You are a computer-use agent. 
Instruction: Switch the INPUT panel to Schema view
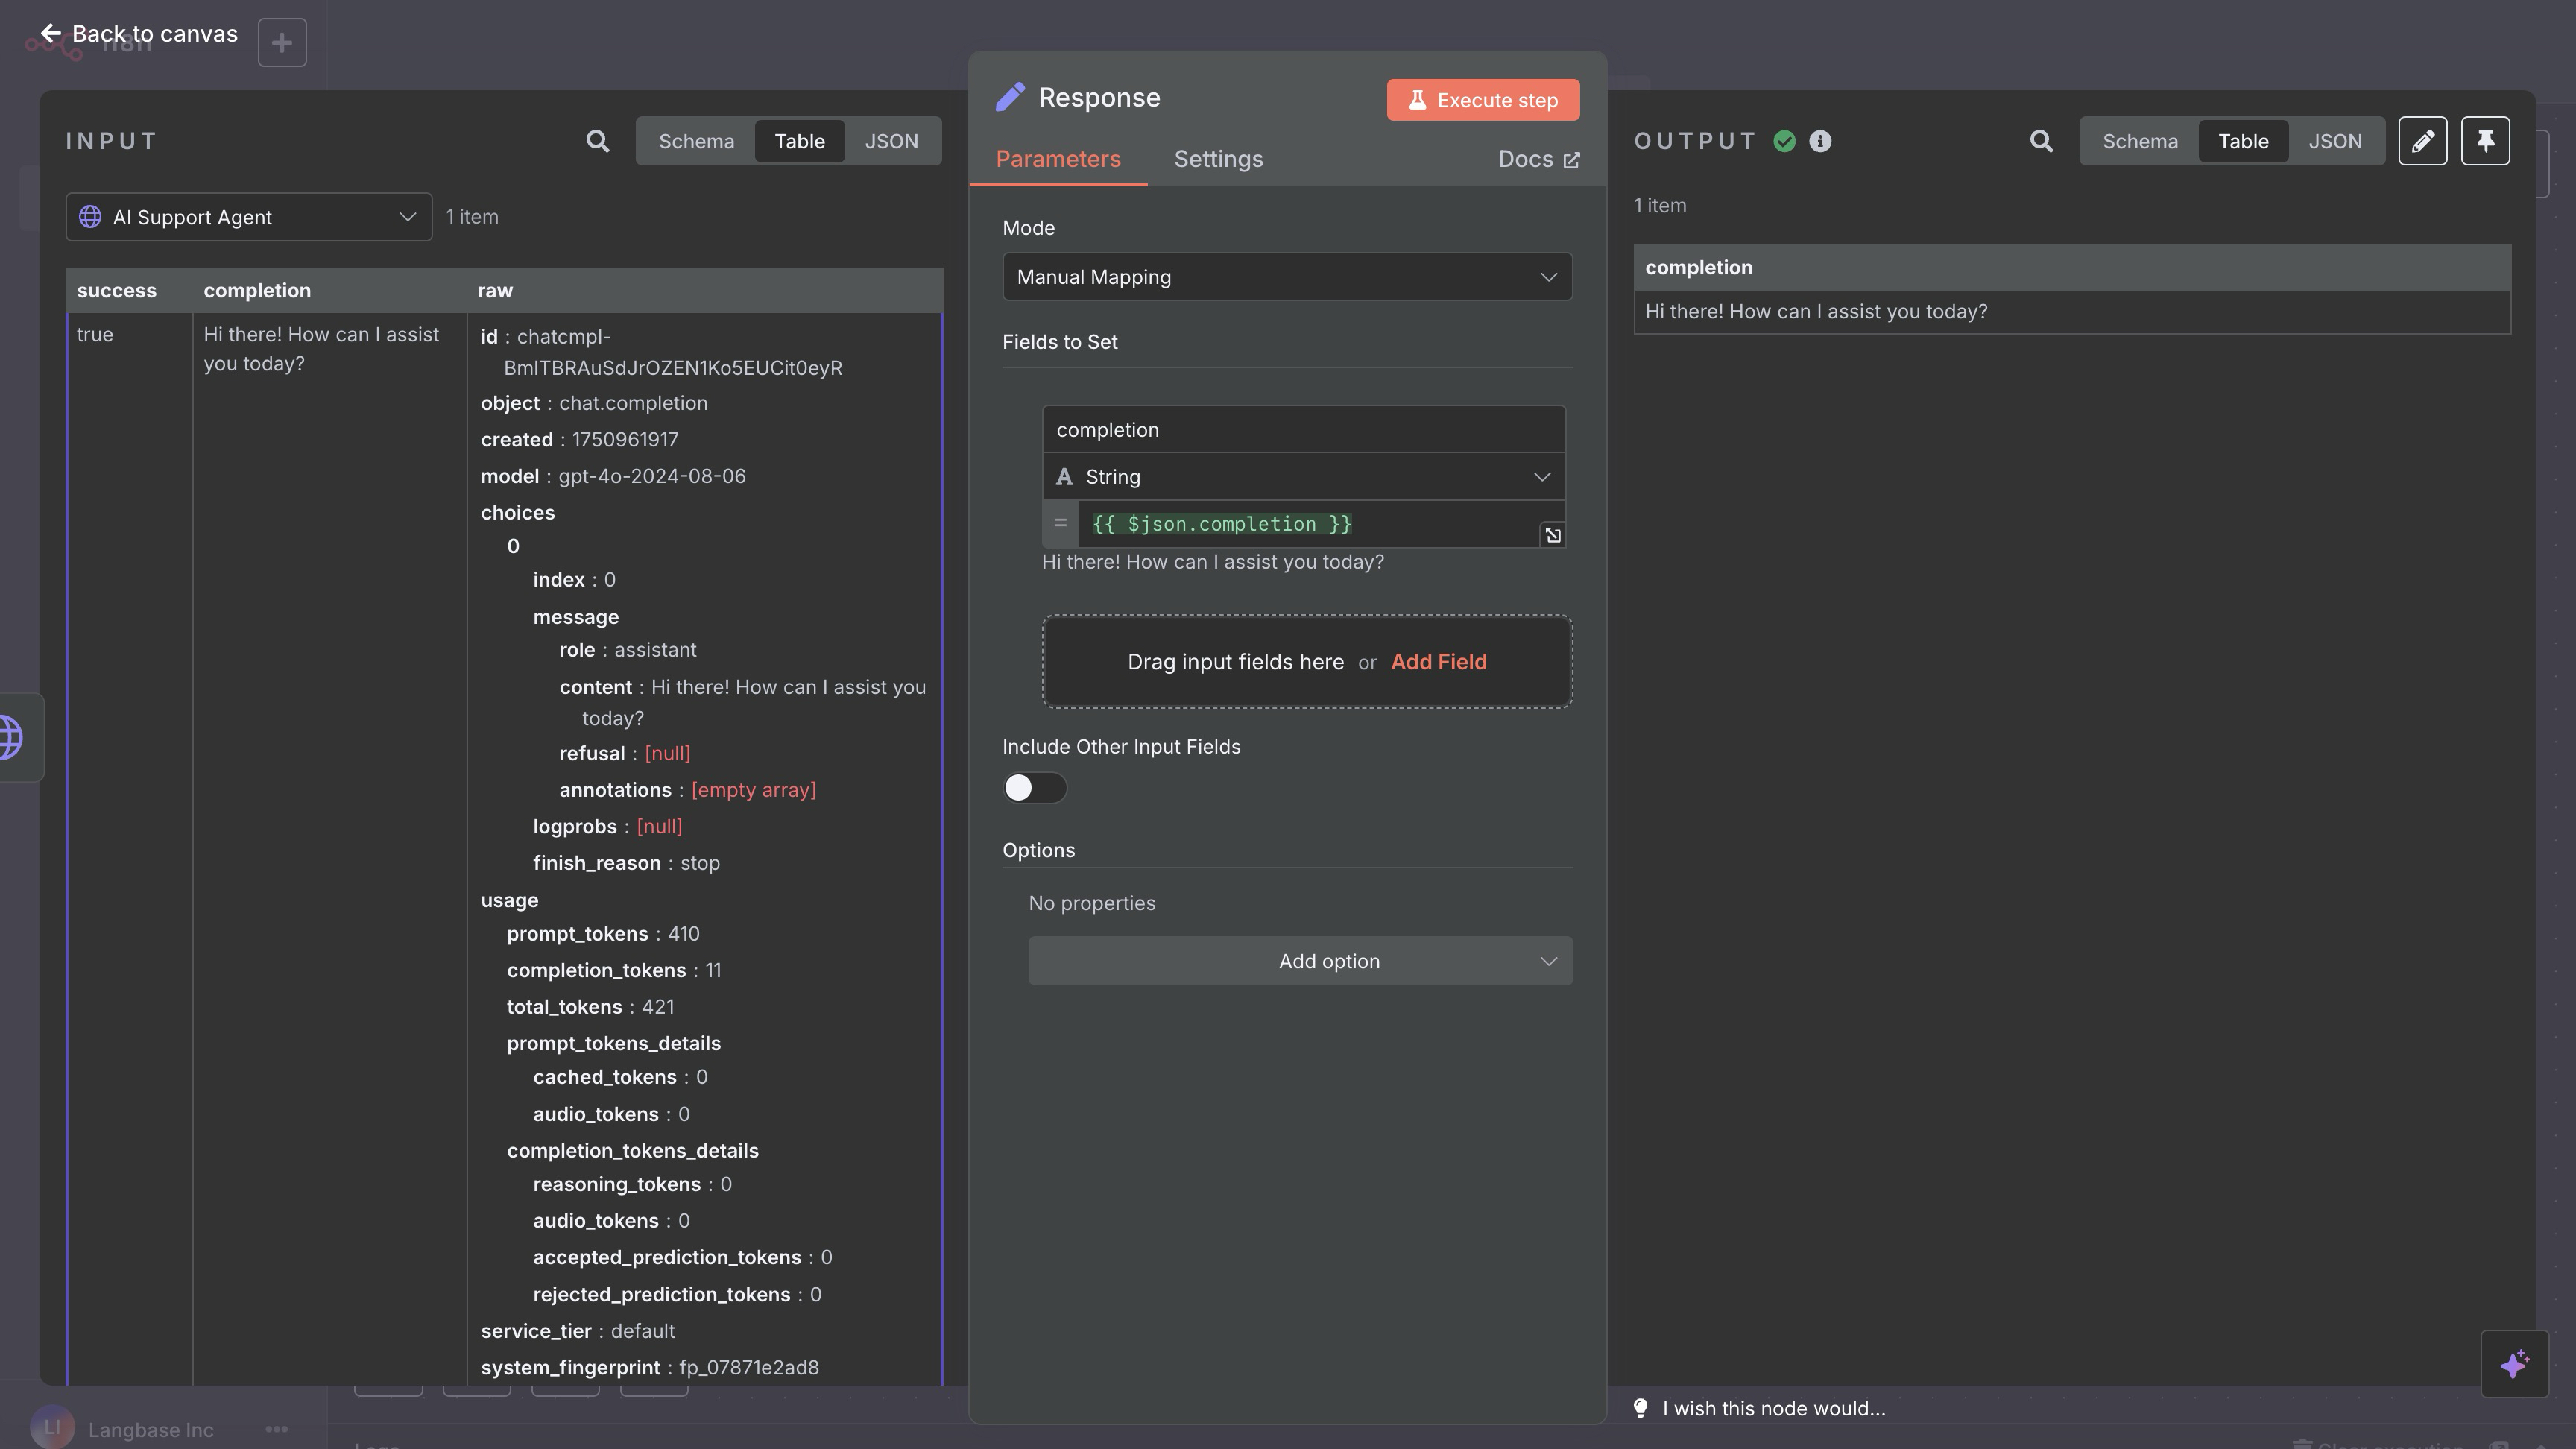[696, 141]
